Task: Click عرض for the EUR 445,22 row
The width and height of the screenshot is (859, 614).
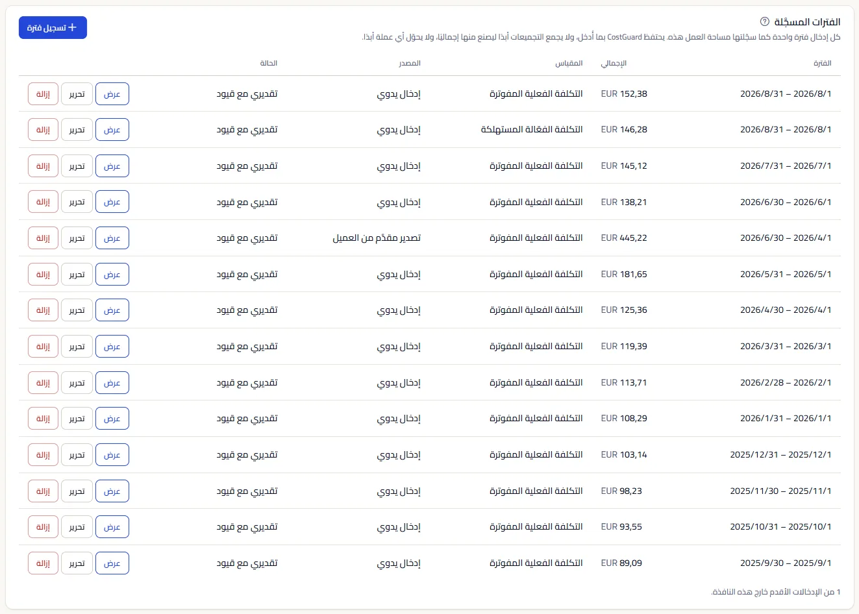Action: pyautogui.click(x=112, y=238)
